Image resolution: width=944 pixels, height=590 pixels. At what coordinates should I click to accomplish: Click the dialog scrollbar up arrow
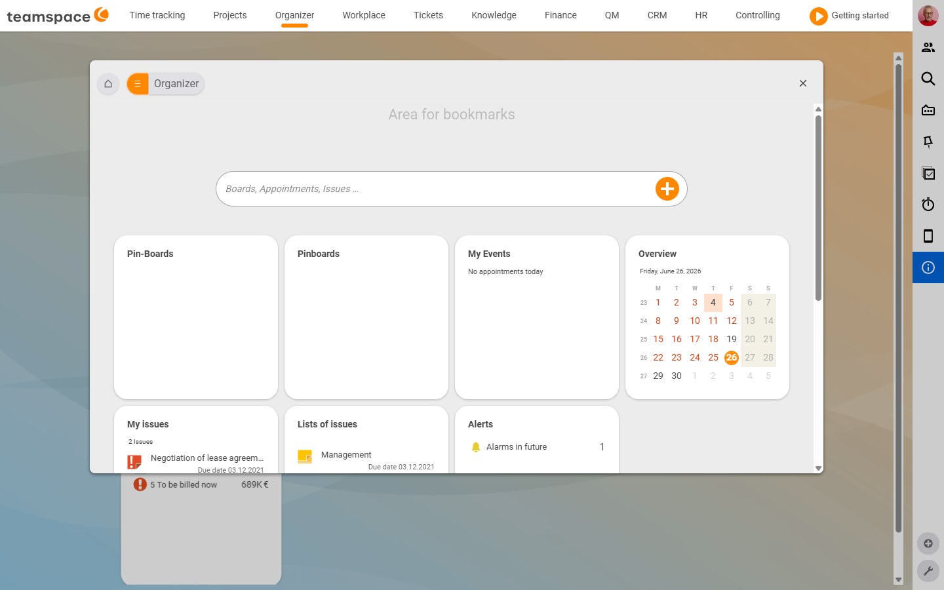click(x=818, y=109)
